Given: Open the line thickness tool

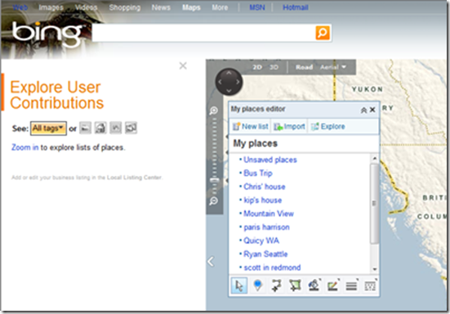Looking at the screenshot, I should tap(351, 286).
